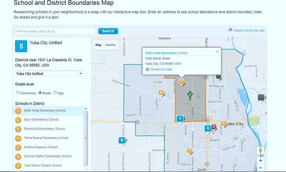Image resolution: width=286 pixels, height=172 pixels.
Task: Click the red map marker 3
Action: 214,126
